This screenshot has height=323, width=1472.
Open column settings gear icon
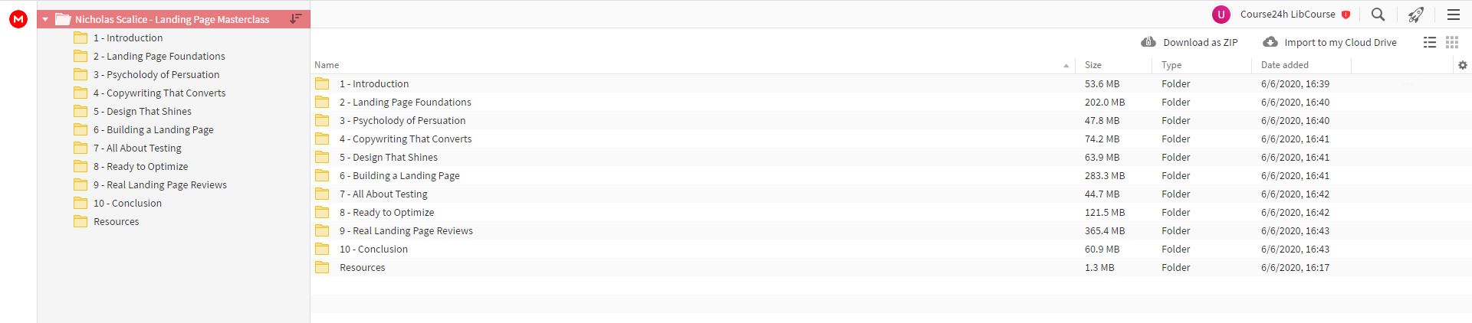[1462, 65]
